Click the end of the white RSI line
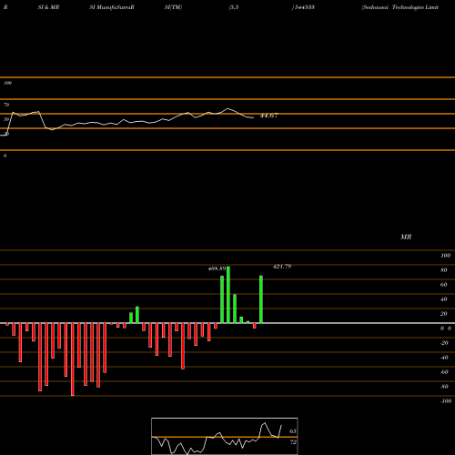The image size is (455, 455). (253, 117)
